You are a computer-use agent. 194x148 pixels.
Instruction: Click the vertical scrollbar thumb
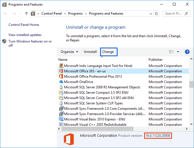[191, 84]
